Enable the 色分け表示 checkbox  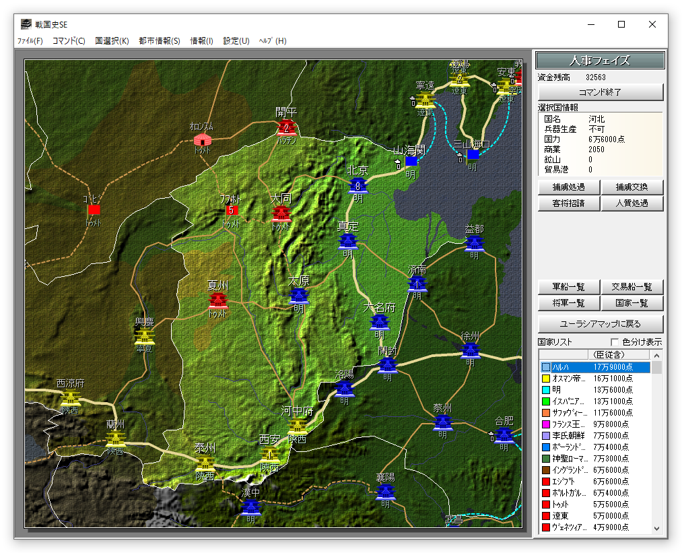(614, 342)
